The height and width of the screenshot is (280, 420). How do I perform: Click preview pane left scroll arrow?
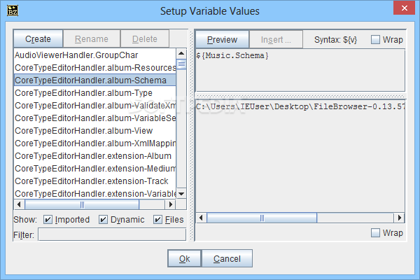(201, 218)
